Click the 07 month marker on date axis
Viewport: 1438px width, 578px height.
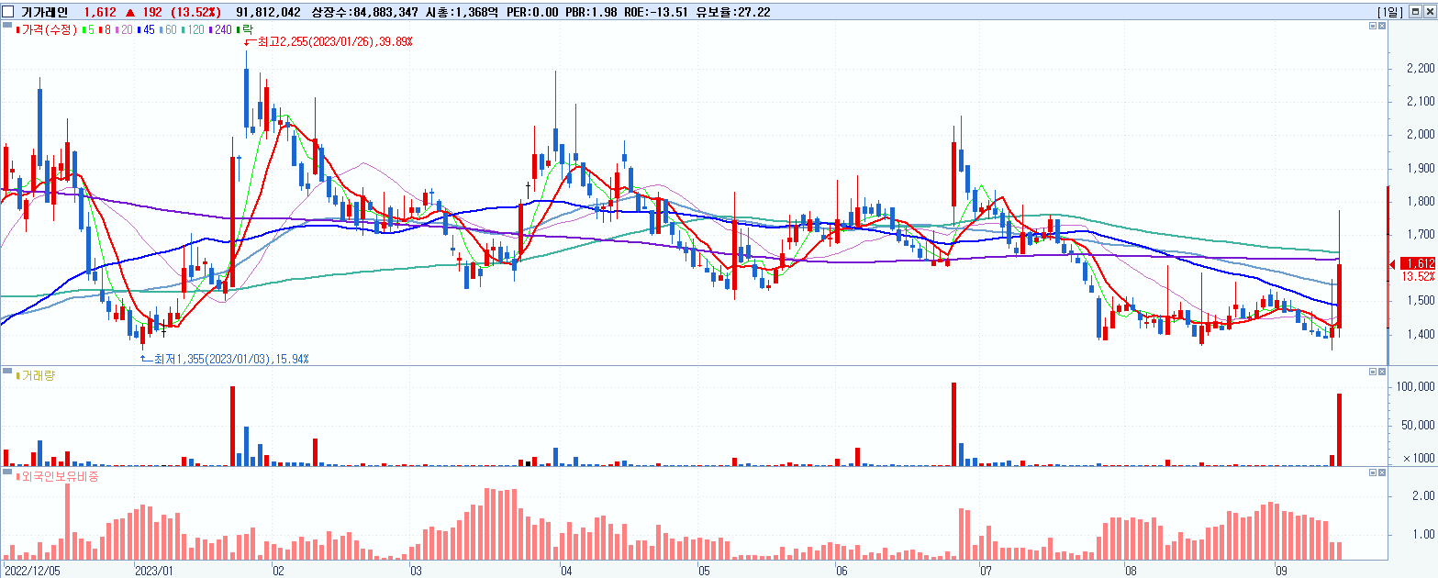click(986, 570)
